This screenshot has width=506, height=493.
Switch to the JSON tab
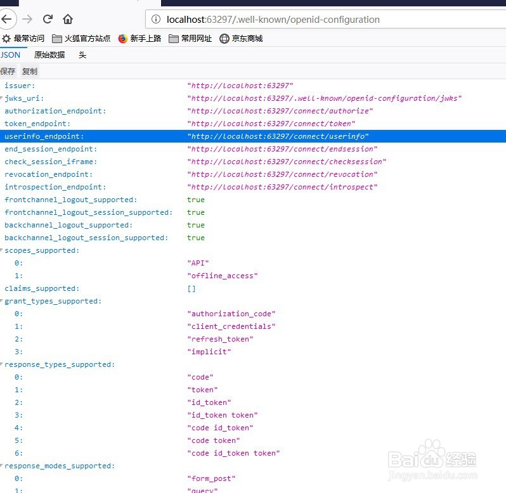[10, 55]
